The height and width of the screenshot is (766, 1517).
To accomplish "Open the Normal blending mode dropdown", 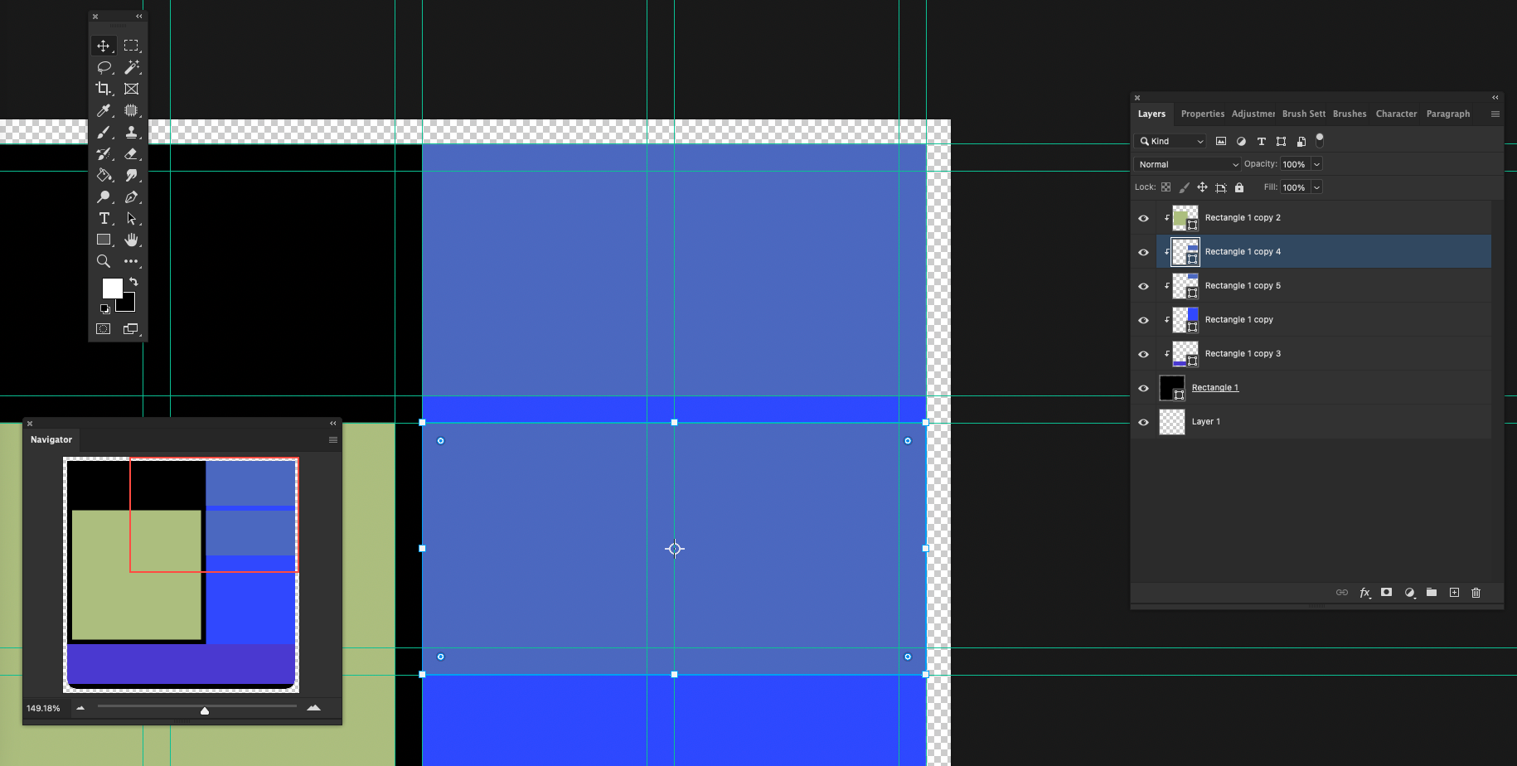I will (1187, 164).
